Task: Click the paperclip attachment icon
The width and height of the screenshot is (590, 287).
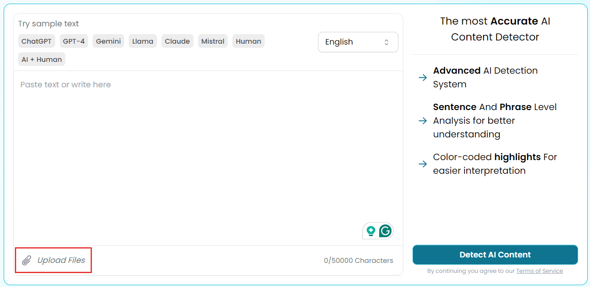Action: tap(27, 260)
